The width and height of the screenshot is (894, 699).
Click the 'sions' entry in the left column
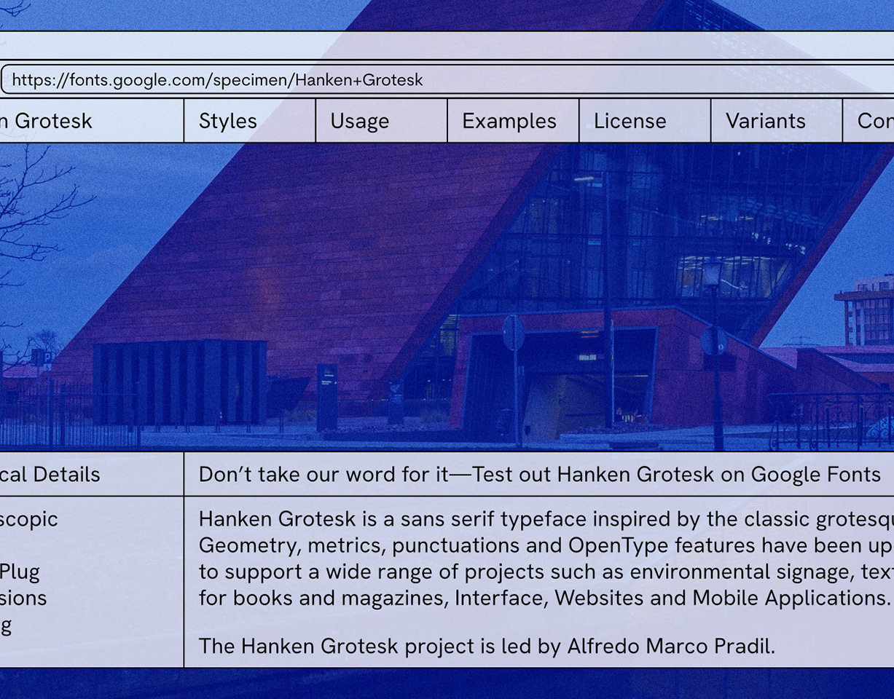pos(23,598)
